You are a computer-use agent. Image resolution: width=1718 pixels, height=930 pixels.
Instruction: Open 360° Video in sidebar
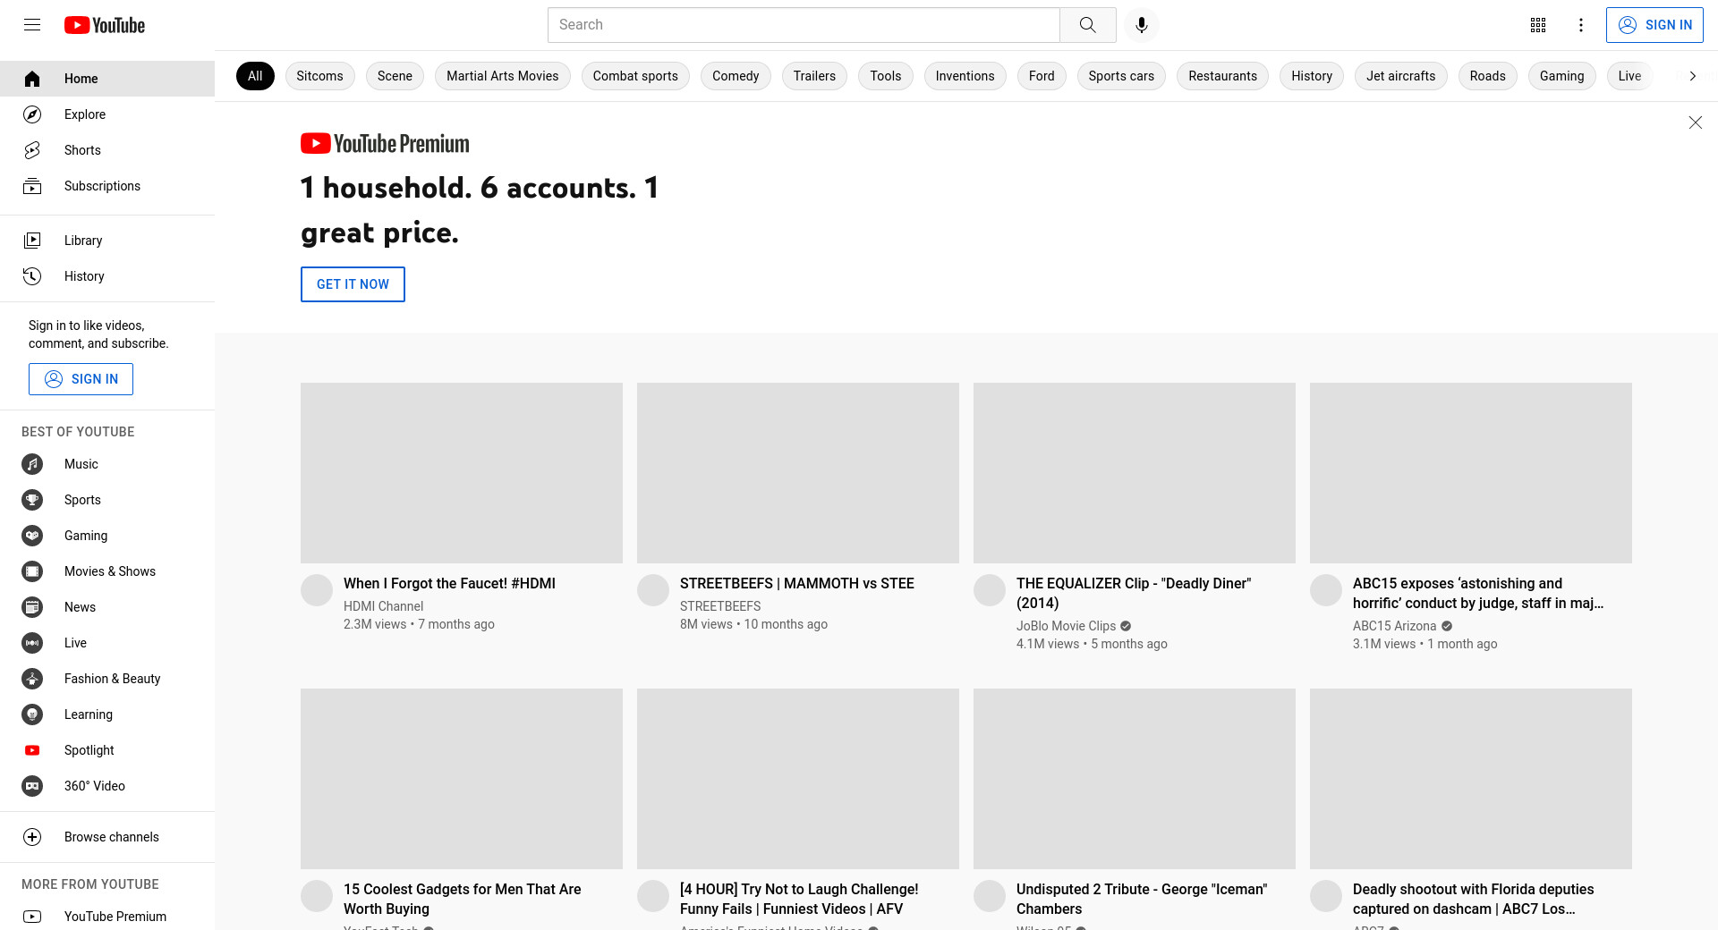click(x=107, y=786)
